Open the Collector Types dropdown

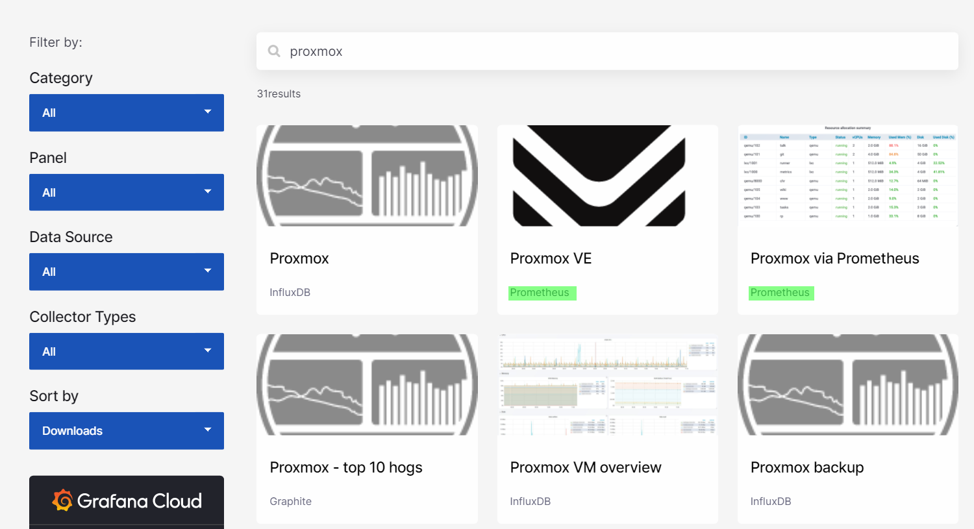127,351
